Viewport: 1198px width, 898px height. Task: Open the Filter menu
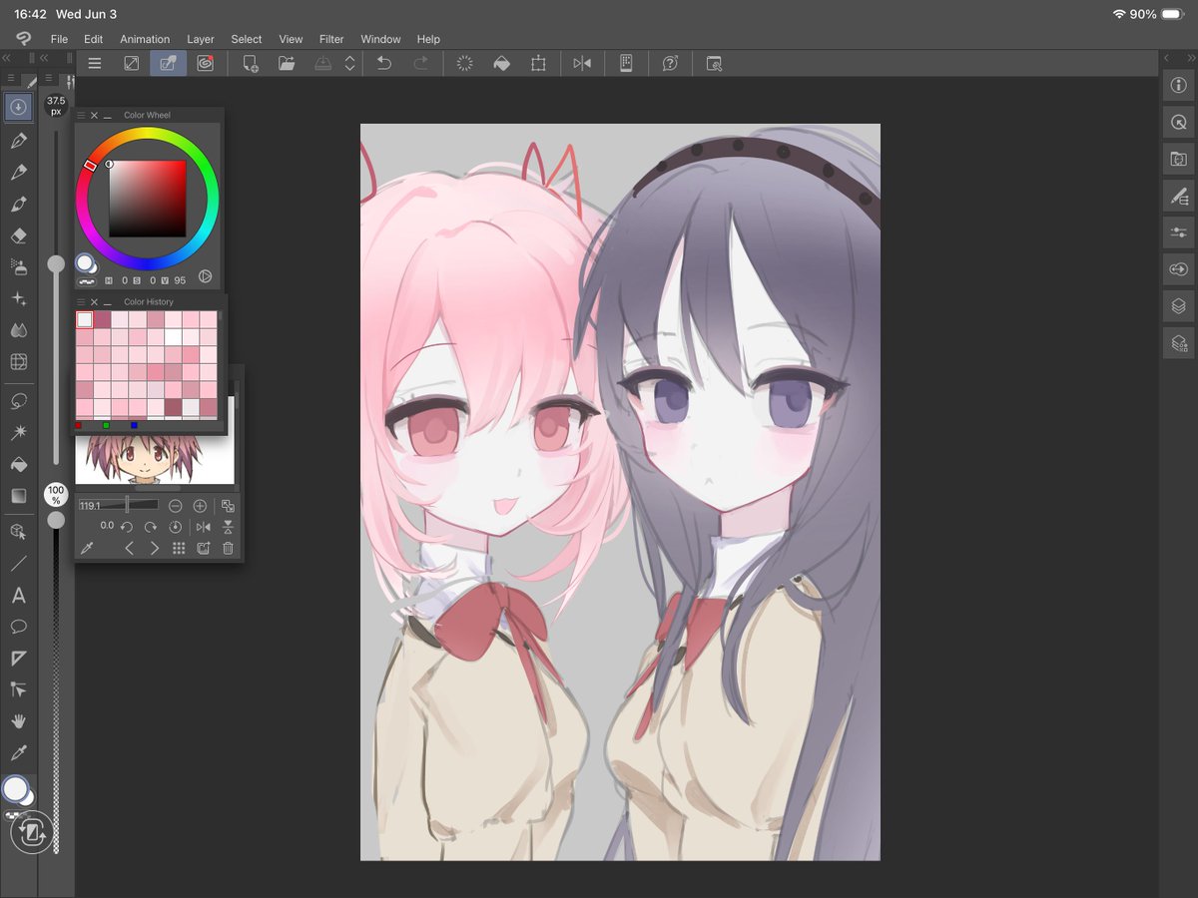pos(331,39)
